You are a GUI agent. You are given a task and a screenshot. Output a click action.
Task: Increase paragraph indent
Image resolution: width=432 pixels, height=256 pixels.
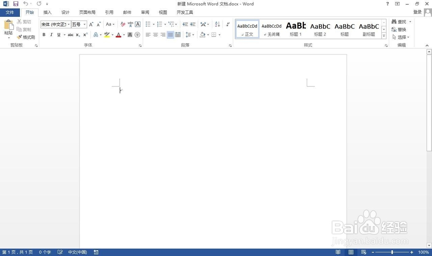(193, 24)
